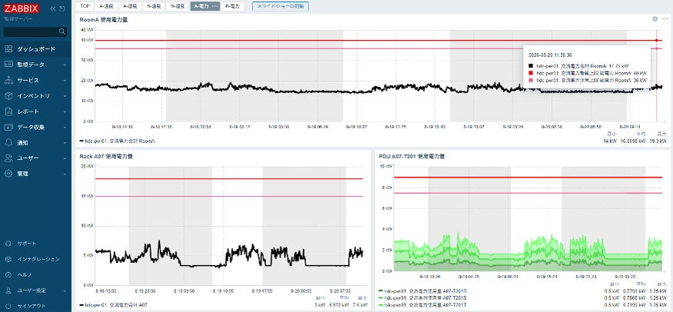Open the ヘルプ help link

click(35, 274)
